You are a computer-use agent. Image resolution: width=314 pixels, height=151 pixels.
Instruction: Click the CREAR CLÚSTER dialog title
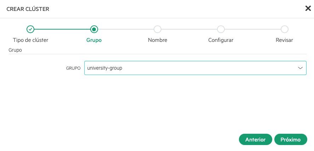(28, 9)
